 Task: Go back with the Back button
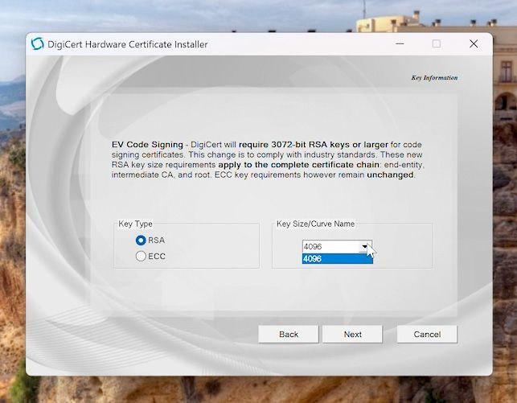[x=289, y=334]
